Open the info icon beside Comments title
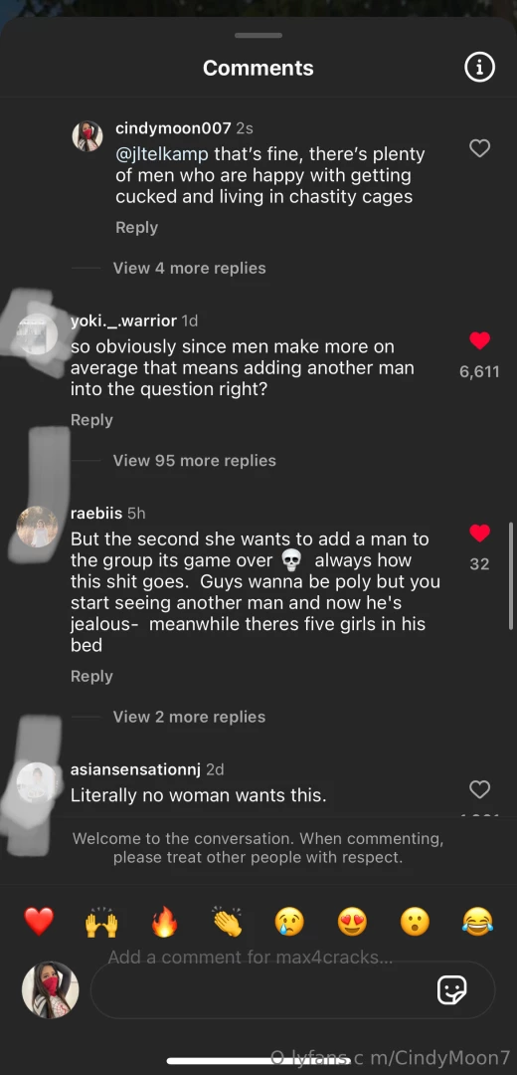Screen dimensions: 517x1075 (x=479, y=68)
